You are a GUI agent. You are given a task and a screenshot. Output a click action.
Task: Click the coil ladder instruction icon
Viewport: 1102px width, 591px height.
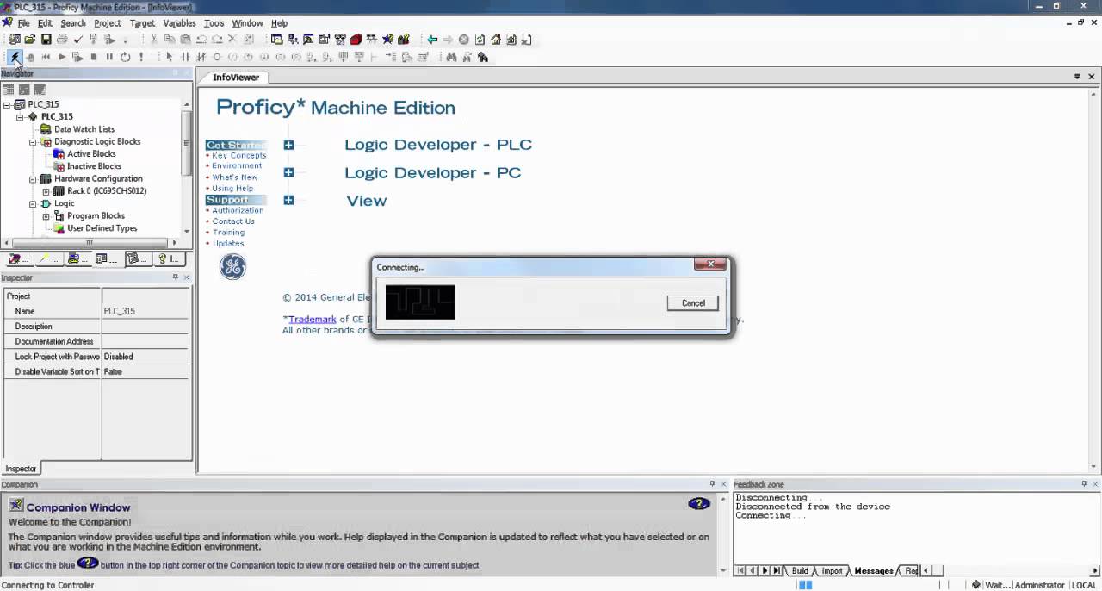click(217, 57)
